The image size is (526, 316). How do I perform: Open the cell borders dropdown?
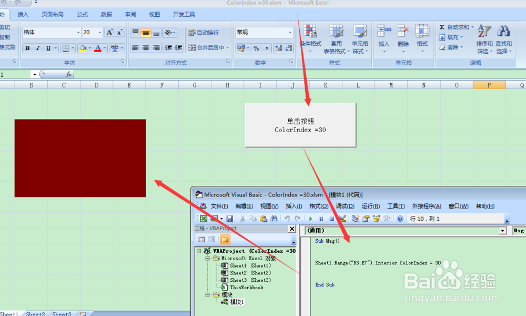tap(73, 48)
